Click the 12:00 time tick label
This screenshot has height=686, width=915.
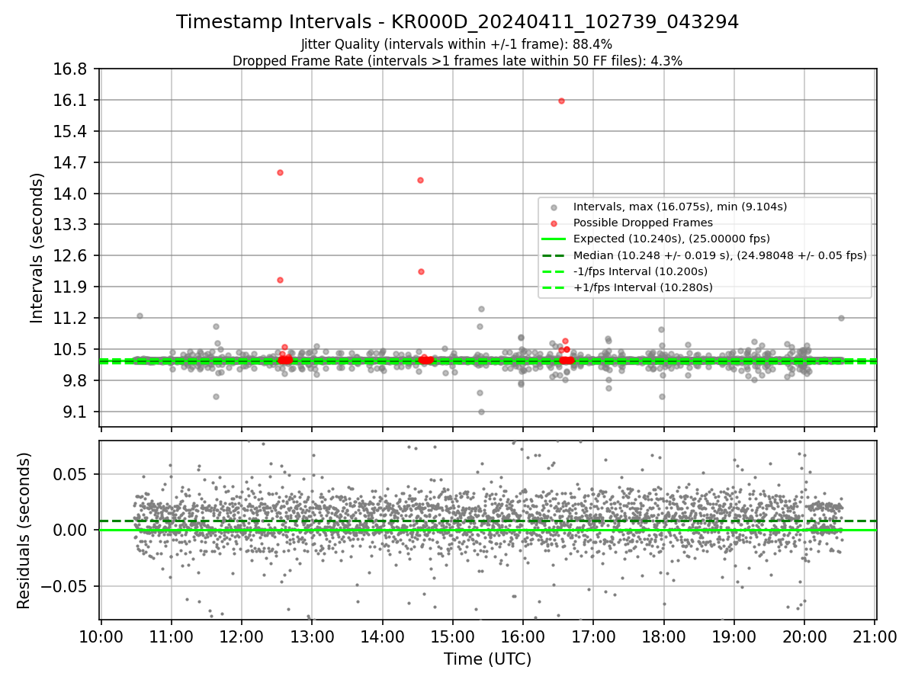(242, 636)
